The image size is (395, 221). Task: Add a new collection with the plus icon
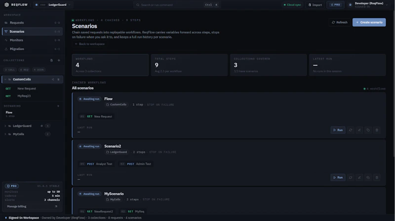pyautogui.click(x=59, y=60)
